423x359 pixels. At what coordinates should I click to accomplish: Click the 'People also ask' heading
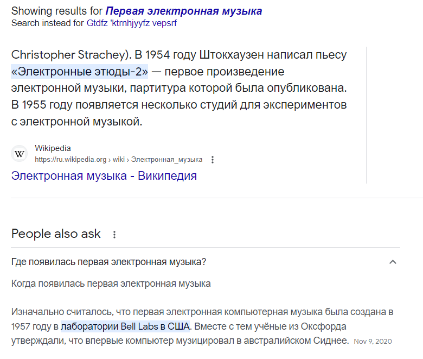(x=56, y=234)
